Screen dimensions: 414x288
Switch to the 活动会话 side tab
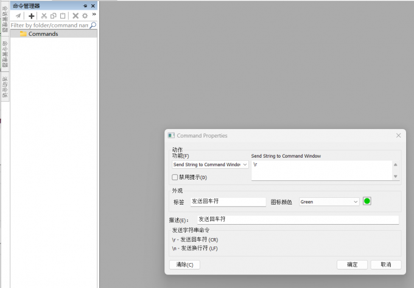click(5, 87)
